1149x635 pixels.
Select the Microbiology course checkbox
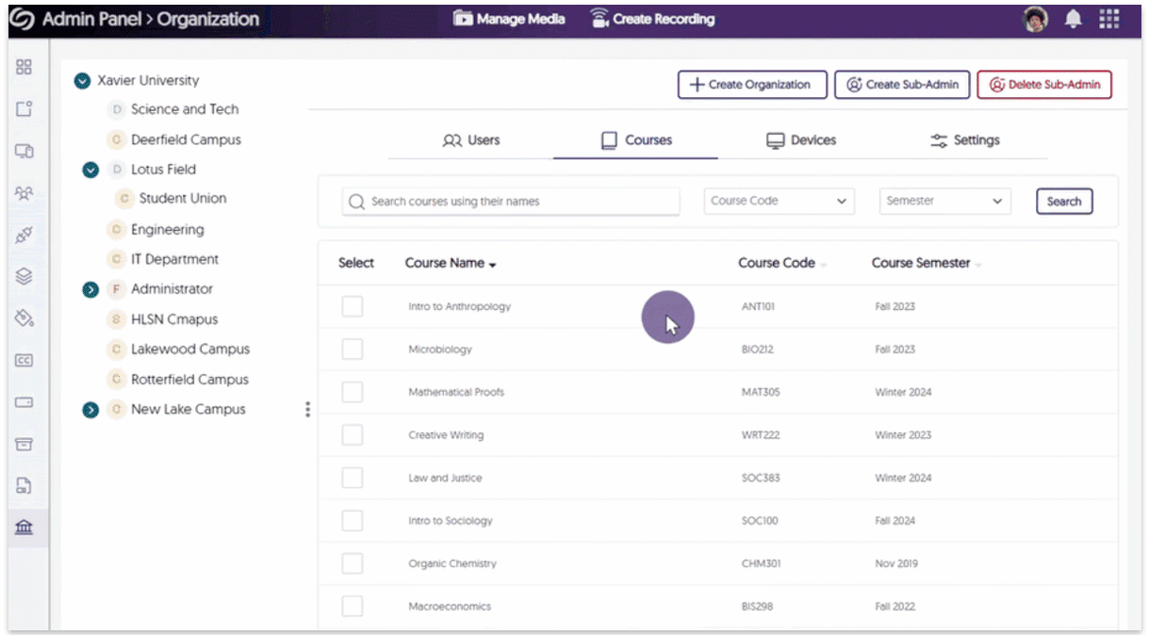353,350
